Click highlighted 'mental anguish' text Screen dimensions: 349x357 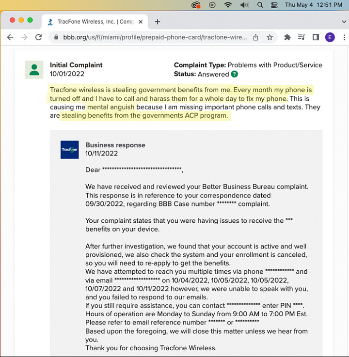pos(111,107)
